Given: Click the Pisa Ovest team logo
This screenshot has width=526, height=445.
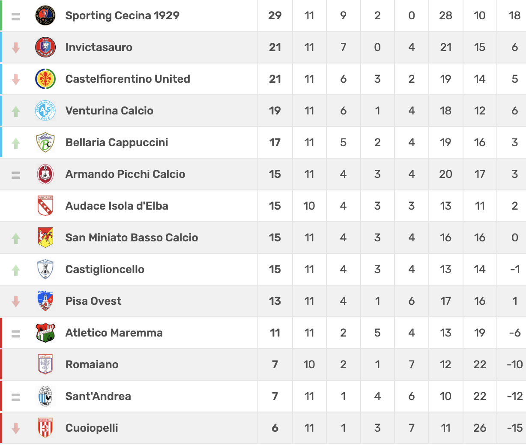Looking at the screenshot, I should (x=45, y=301).
